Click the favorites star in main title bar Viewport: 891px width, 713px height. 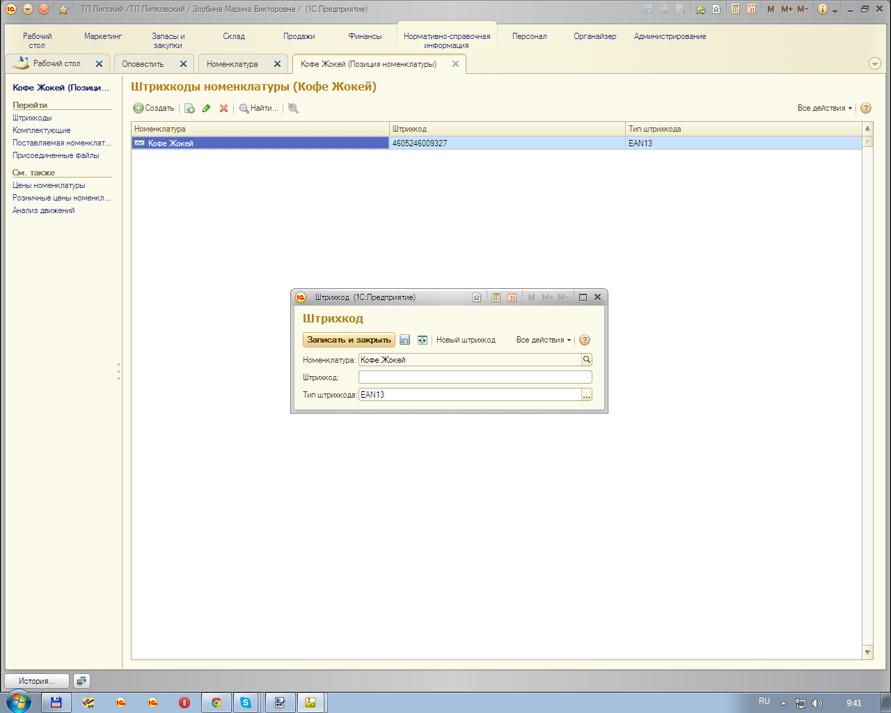point(63,9)
